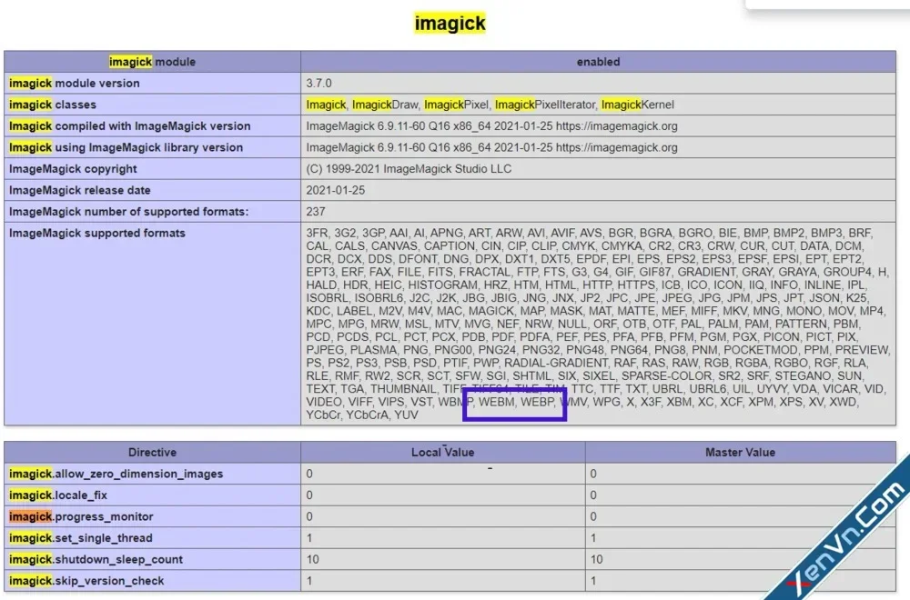Select the 'ImageMagick release date' label
This screenshot has width=910, height=600.
click(x=79, y=190)
